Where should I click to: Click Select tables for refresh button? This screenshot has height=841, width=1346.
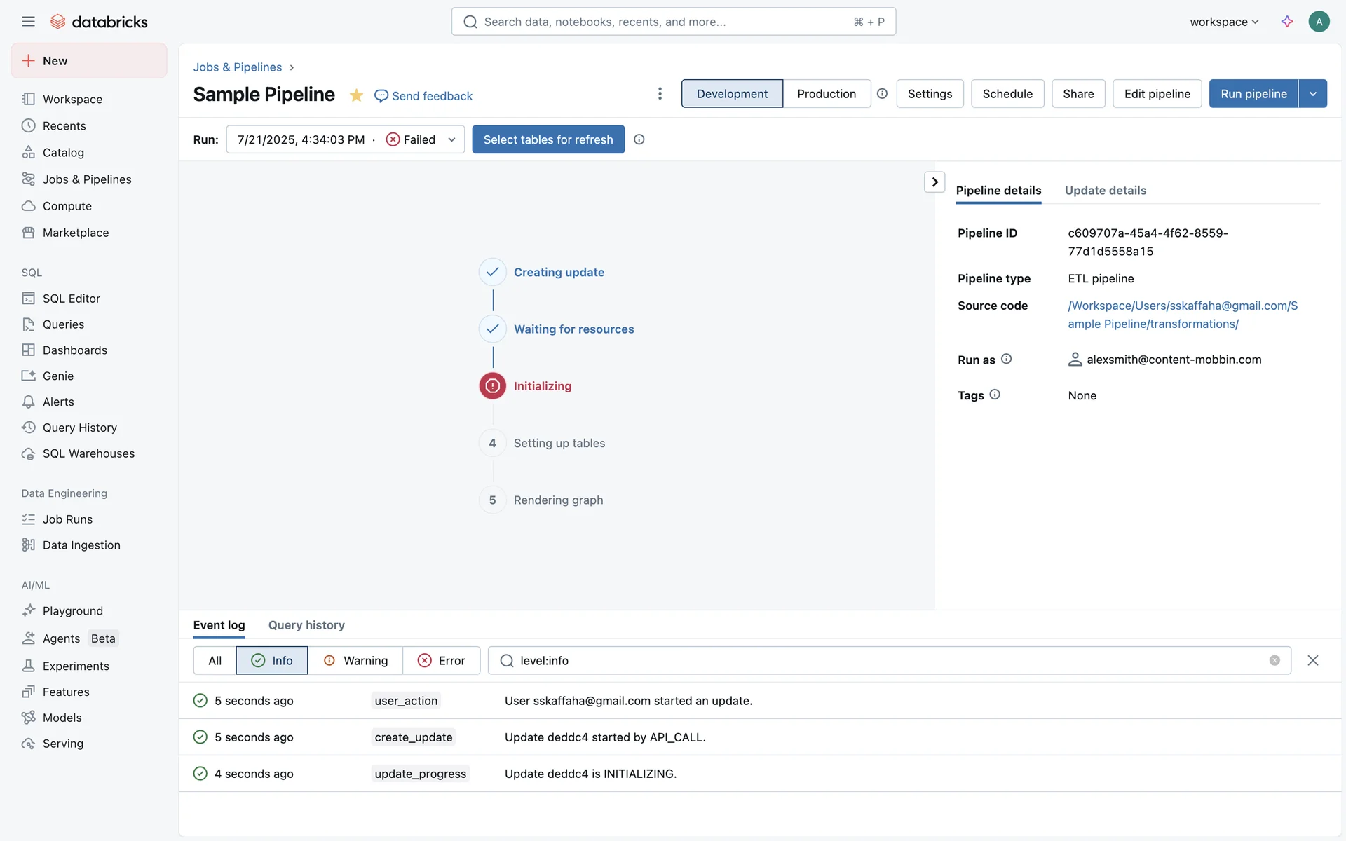pos(548,139)
